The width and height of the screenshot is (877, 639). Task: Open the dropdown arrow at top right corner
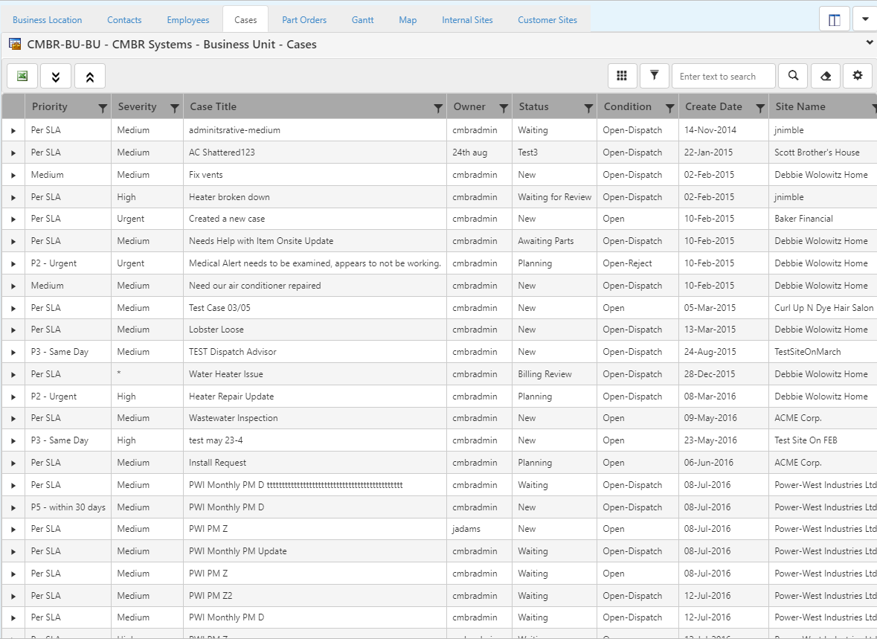click(x=865, y=19)
